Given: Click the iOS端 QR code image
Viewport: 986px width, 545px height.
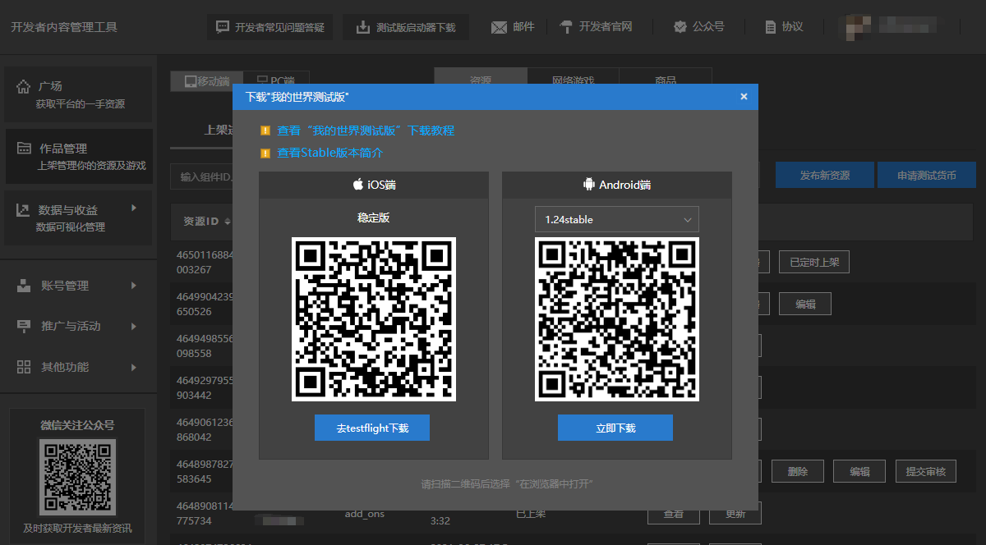Looking at the screenshot, I should tap(374, 319).
